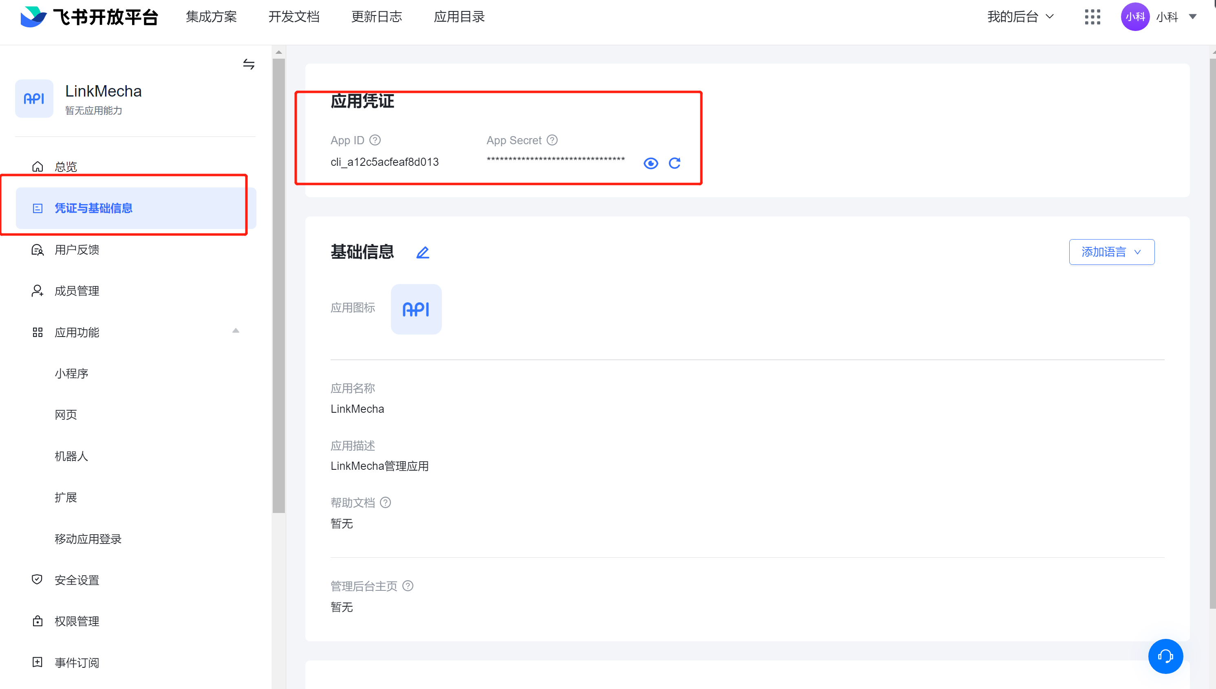Select 凭证与基础信息 in the sidebar
Image resolution: width=1216 pixels, height=689 pixels.
[136, 208]
